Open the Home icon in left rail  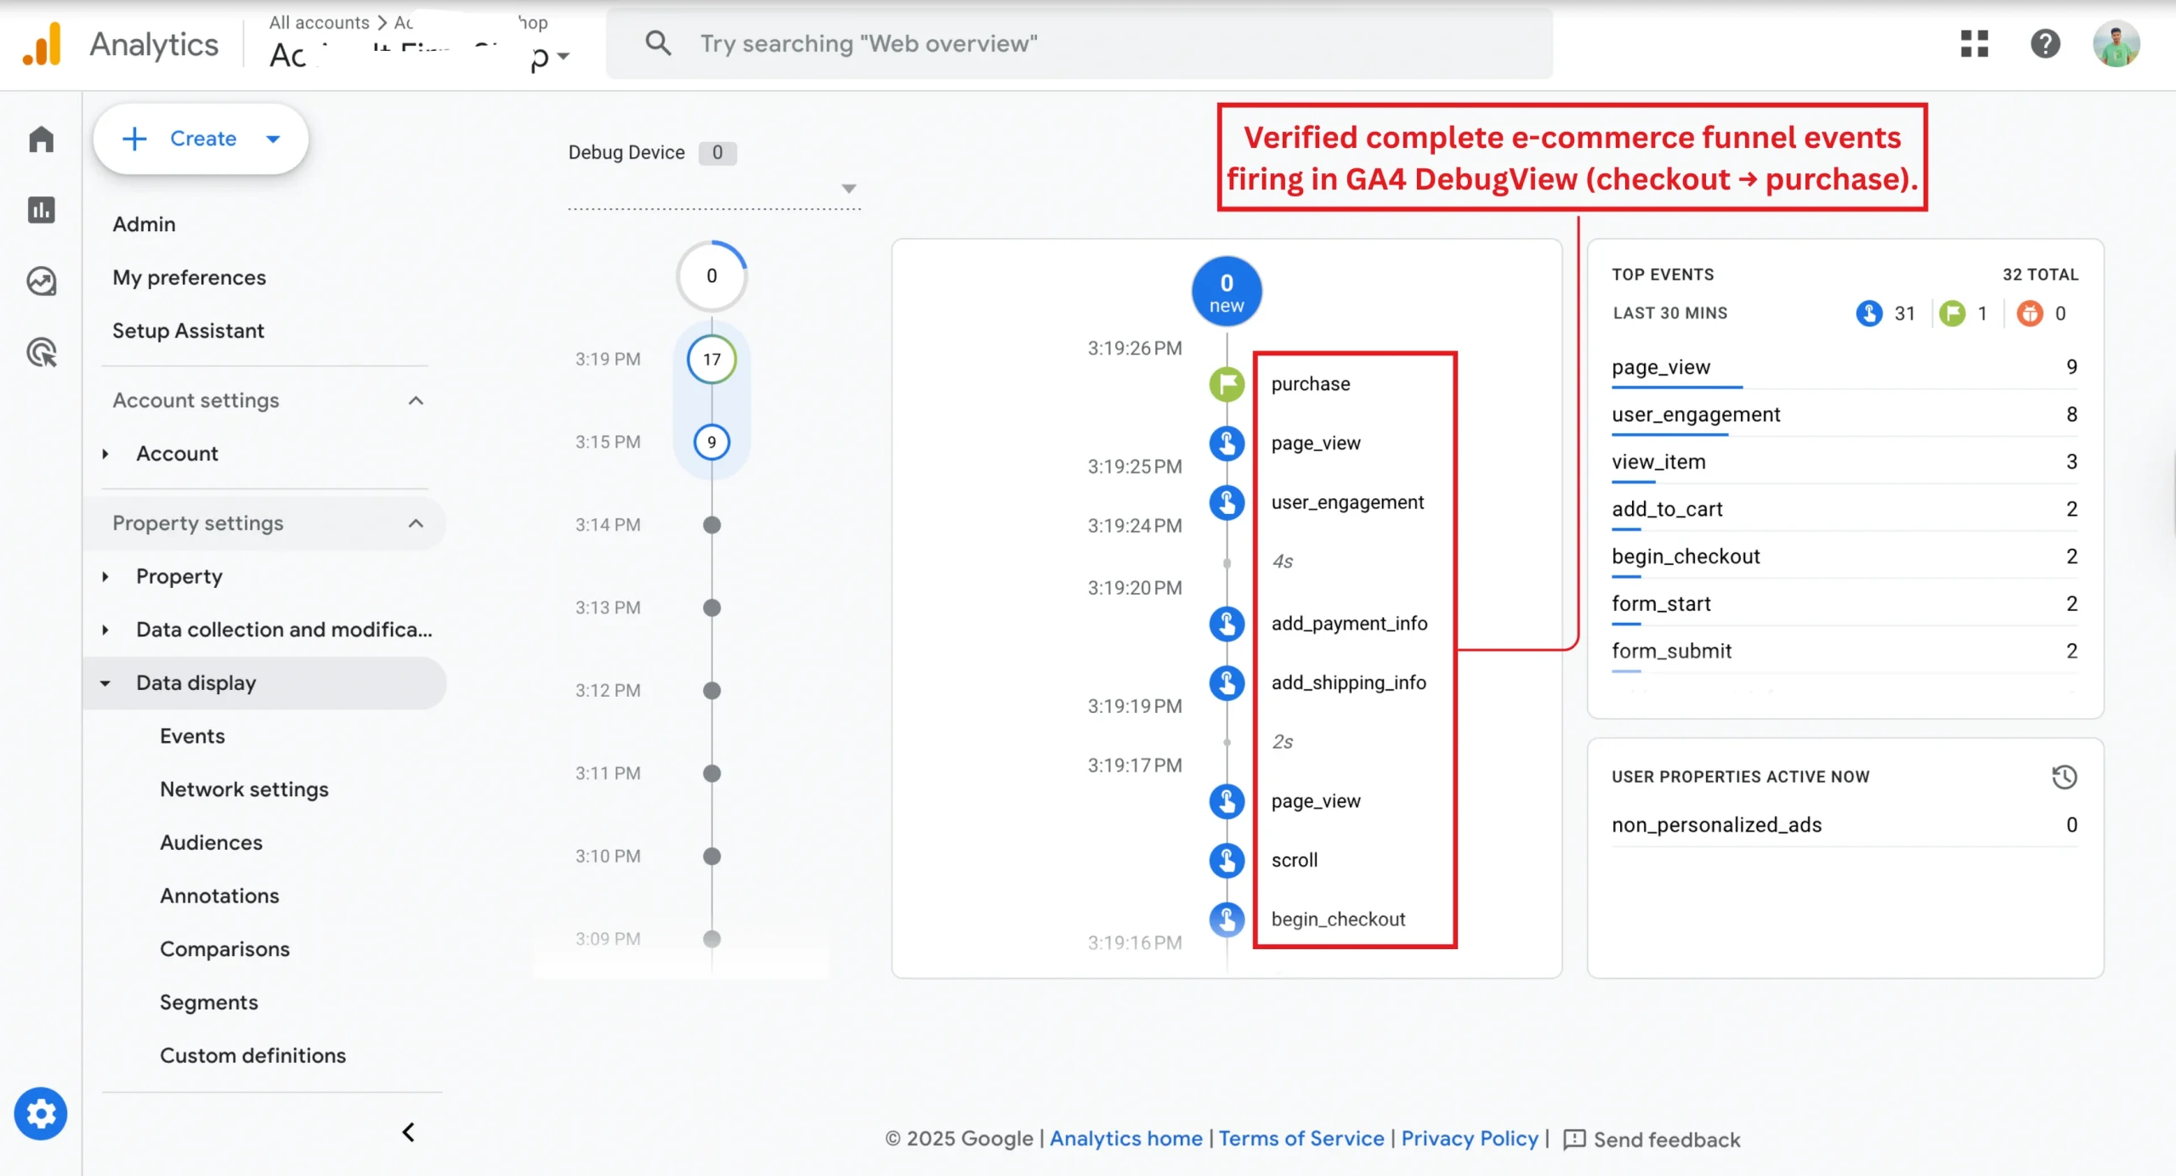[x=41, y=139]
